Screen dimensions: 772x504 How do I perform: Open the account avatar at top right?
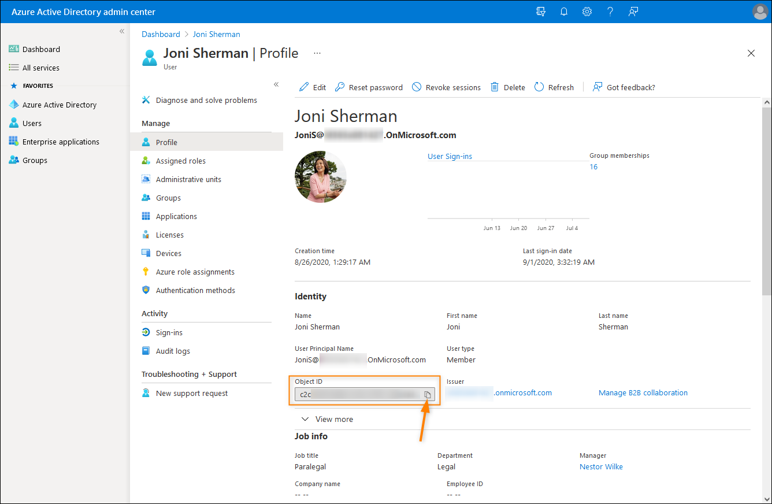(x=760, y=12)
